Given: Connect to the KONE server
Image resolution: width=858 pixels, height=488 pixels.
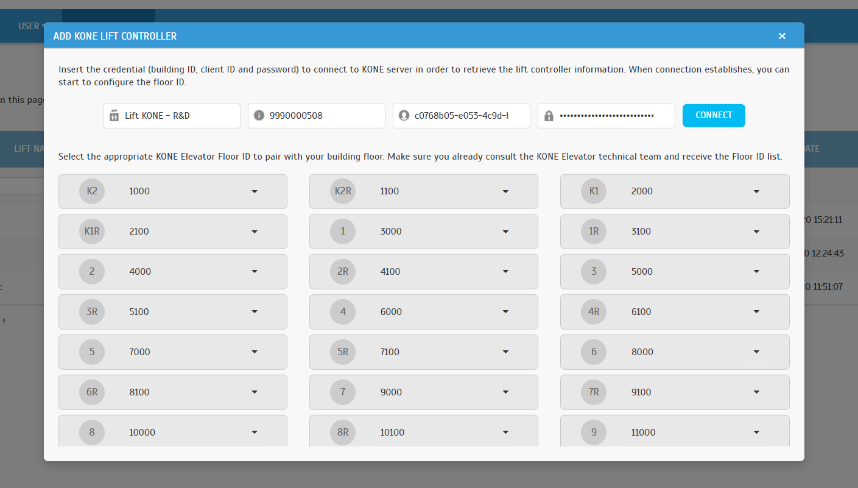Looking at the screenshot, I should coord(714,115).
